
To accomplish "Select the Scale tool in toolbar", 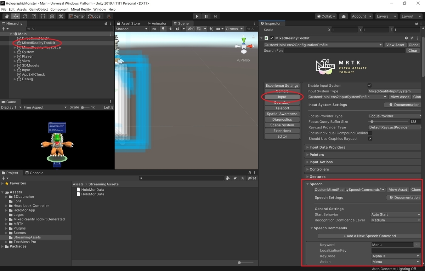I will [x=34, y=16].
